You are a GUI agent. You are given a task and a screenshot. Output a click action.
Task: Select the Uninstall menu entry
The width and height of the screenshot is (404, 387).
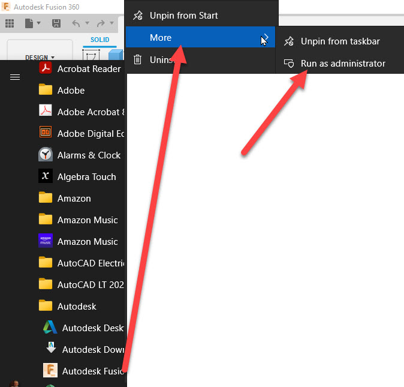point(201,60)
